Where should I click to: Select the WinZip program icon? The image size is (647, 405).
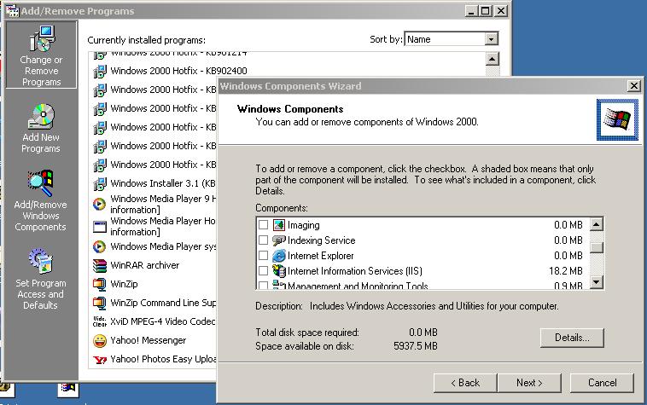(99, 284)
